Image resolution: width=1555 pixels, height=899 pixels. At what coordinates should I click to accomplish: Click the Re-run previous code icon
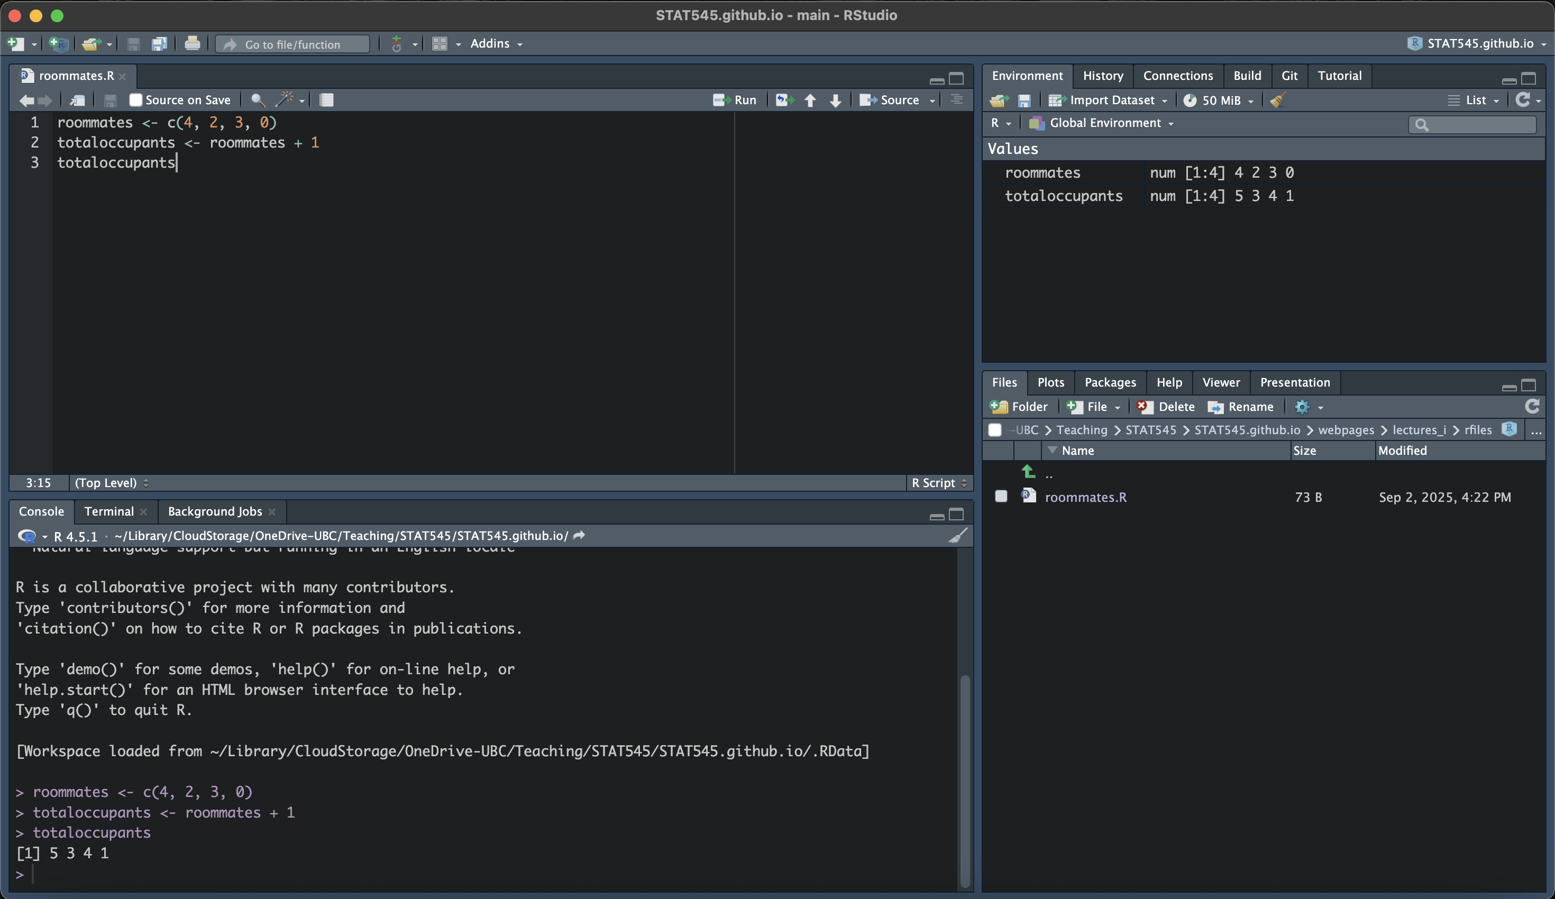point(784,100)
